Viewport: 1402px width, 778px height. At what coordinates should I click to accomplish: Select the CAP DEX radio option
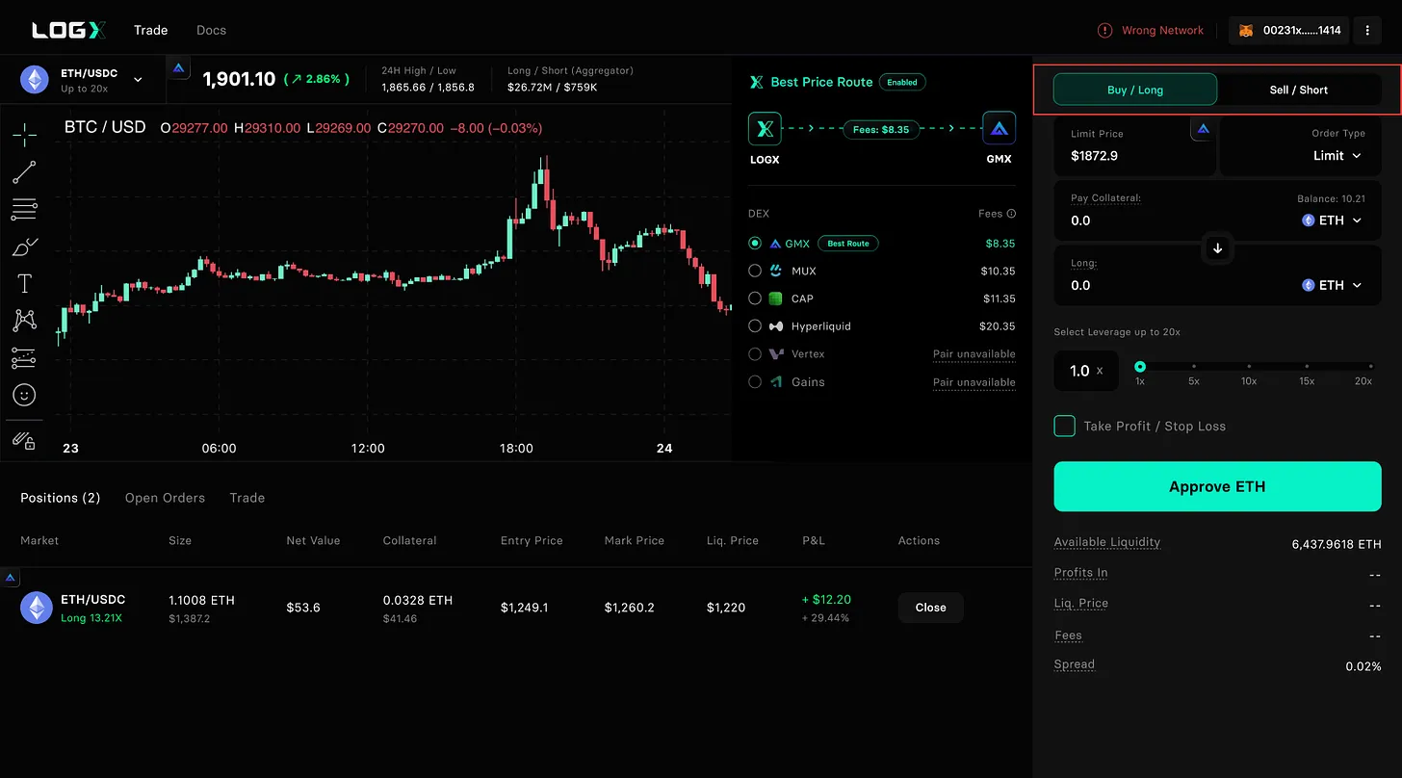click(x=755, y=298)
